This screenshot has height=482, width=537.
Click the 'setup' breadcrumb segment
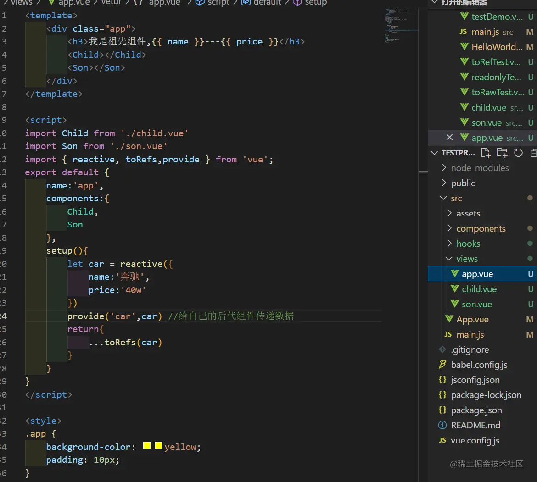pyautogui.click(x=316, y=3)
